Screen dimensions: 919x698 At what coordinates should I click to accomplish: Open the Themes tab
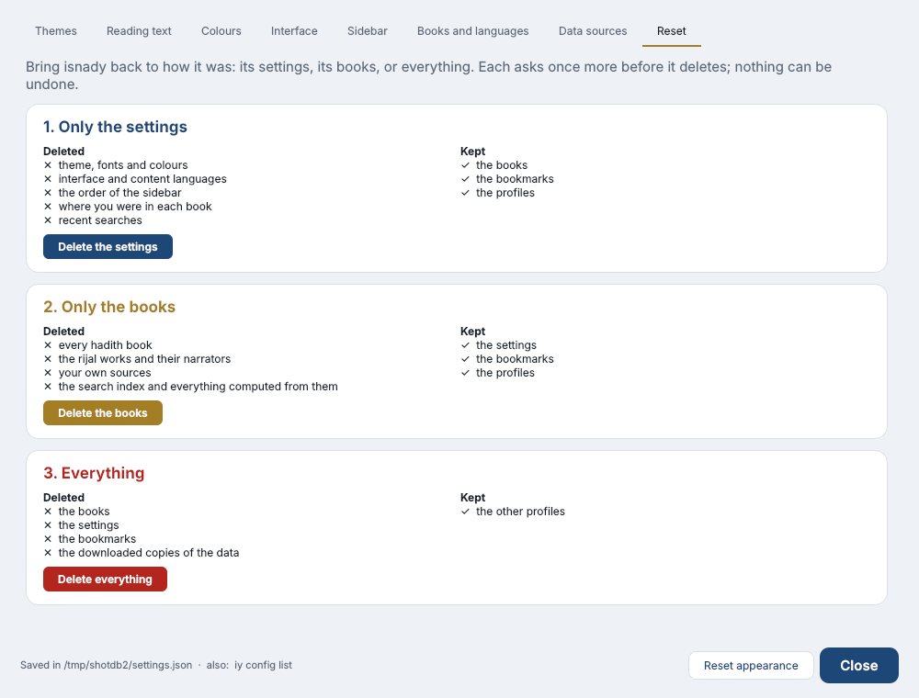pyautogui.click(x=56, y=31)
